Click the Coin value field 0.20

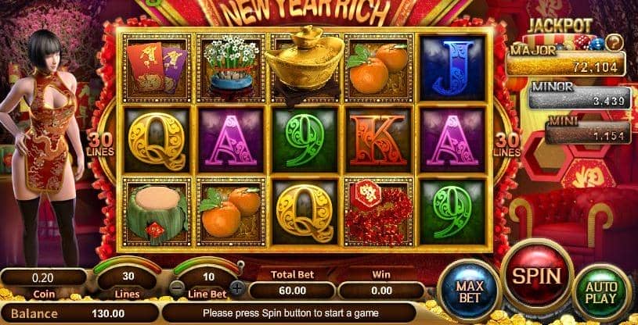click(43, 278)
